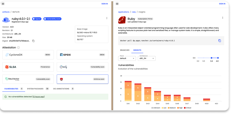Copy the docker pull command
The image size is (231, 114).
pos(219,41)
